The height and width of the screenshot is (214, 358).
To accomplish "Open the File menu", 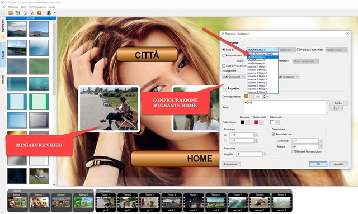I will [x=3, y=7].
